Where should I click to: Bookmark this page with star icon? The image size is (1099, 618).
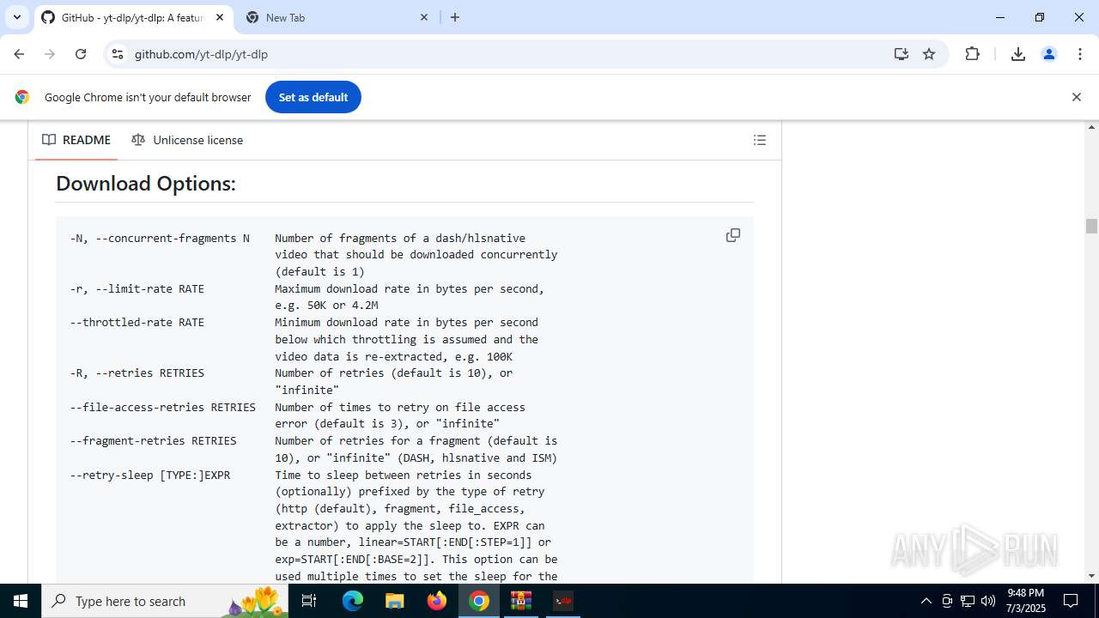click(x=929, y=54)
